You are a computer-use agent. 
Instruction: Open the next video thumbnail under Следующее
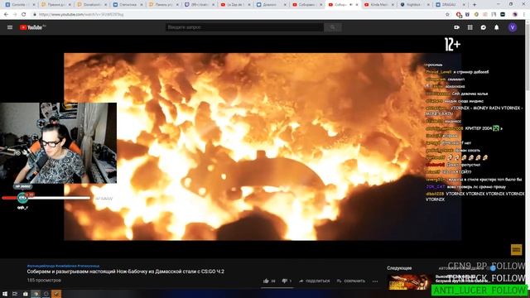coord(410,281)
